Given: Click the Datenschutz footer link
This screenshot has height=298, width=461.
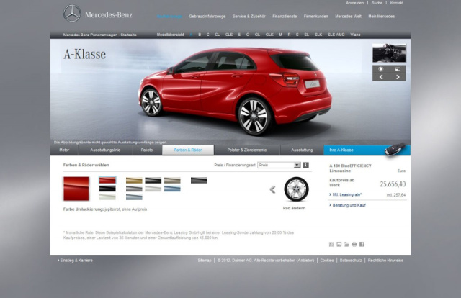Looking at the screenshot, I should click(350, 260).
